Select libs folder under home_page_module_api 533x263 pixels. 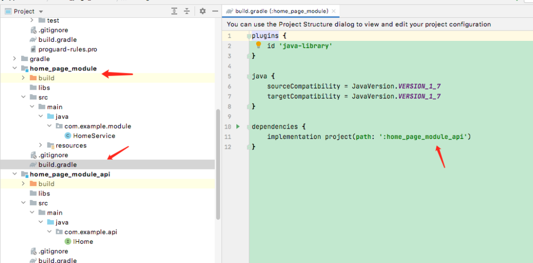click(x=44, y=194)
